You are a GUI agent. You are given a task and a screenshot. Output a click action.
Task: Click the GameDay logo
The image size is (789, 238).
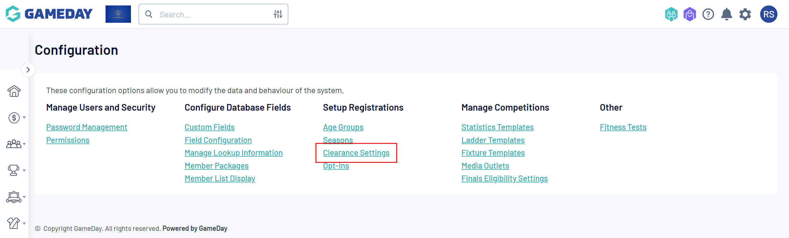click(x=49, y=14)
